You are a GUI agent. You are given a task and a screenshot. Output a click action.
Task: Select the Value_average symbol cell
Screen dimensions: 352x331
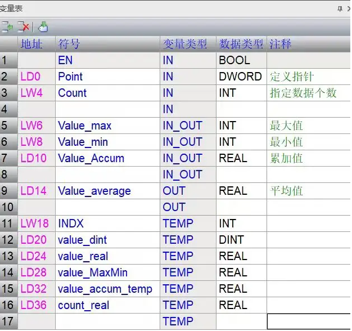[x=107, y=191]
